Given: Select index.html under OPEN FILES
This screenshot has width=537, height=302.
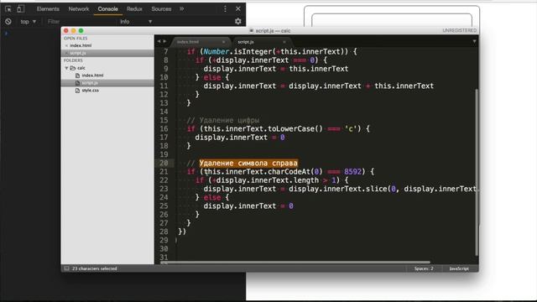Looking at the screenshot, I should tap(81, 45).
